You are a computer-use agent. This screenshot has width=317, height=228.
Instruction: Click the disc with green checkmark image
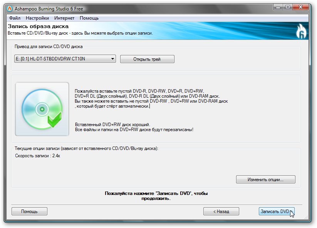click(42, 109)
